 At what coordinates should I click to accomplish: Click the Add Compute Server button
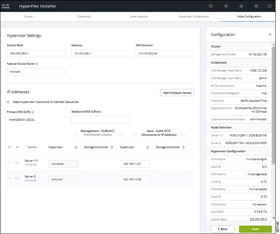tap(177, 93)
